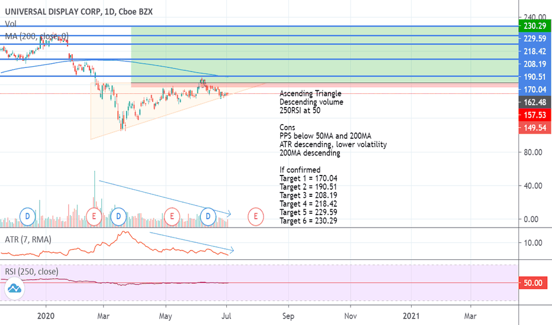The width and height of the screenshot is (552, 325).
Task: Select the green 230.29 price label
Action: 535,26
